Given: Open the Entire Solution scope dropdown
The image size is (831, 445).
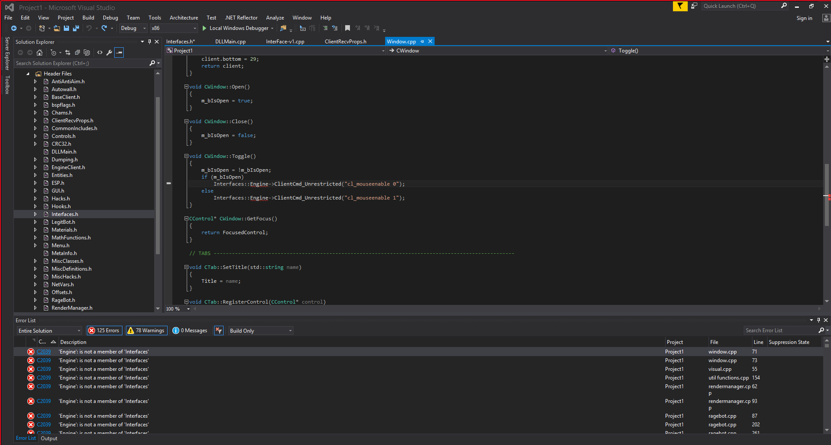Looking at the screenshot, I should 49,330.
